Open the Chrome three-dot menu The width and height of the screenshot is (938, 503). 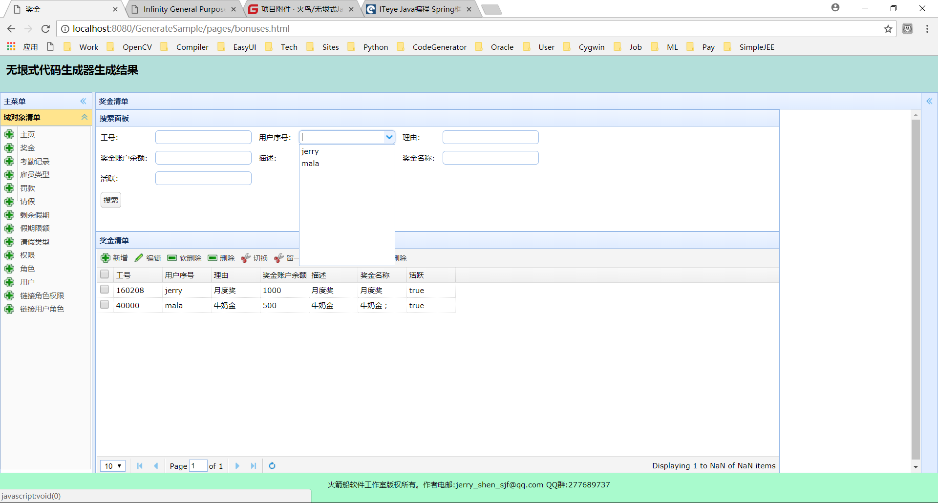tap(927, 29)
